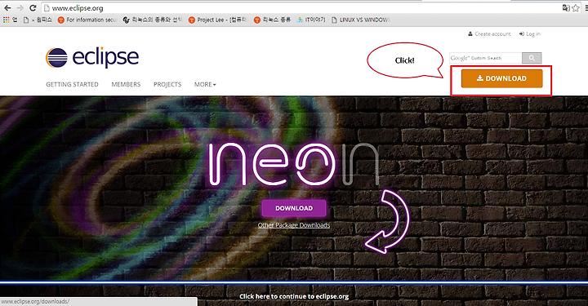Click the browser forward arrow
588x306 pixels.
[20, 8]
